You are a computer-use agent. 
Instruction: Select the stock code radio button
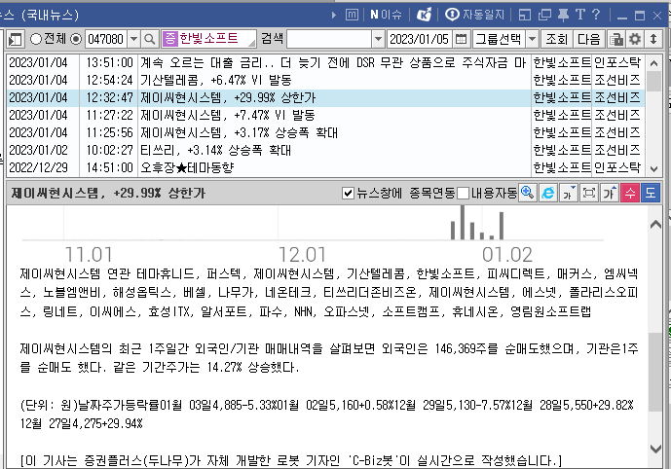coord(76,39)
